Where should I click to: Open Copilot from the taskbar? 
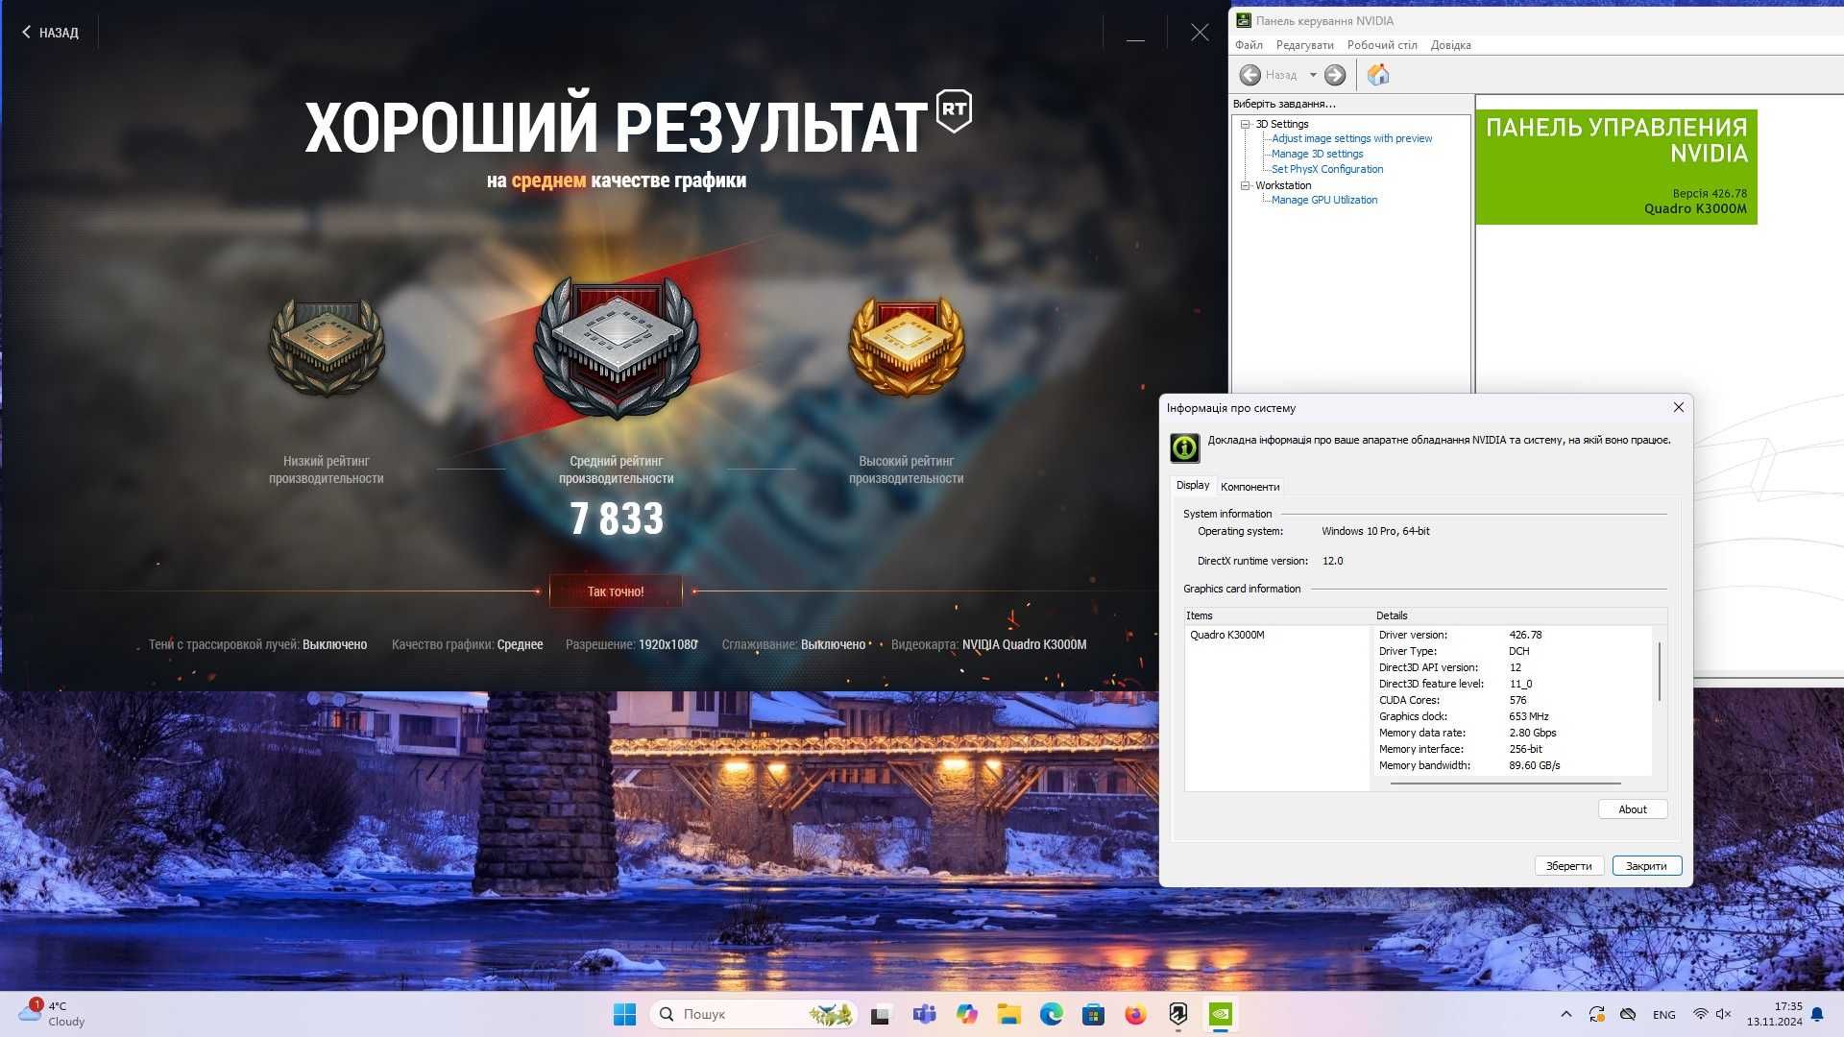tap(966, 1014)
